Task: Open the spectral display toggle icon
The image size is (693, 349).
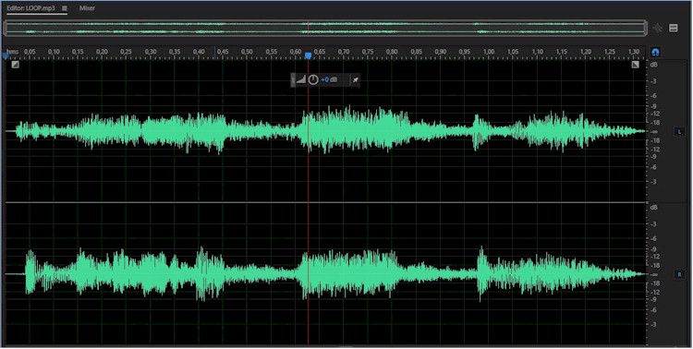Action: click(673, 28)
